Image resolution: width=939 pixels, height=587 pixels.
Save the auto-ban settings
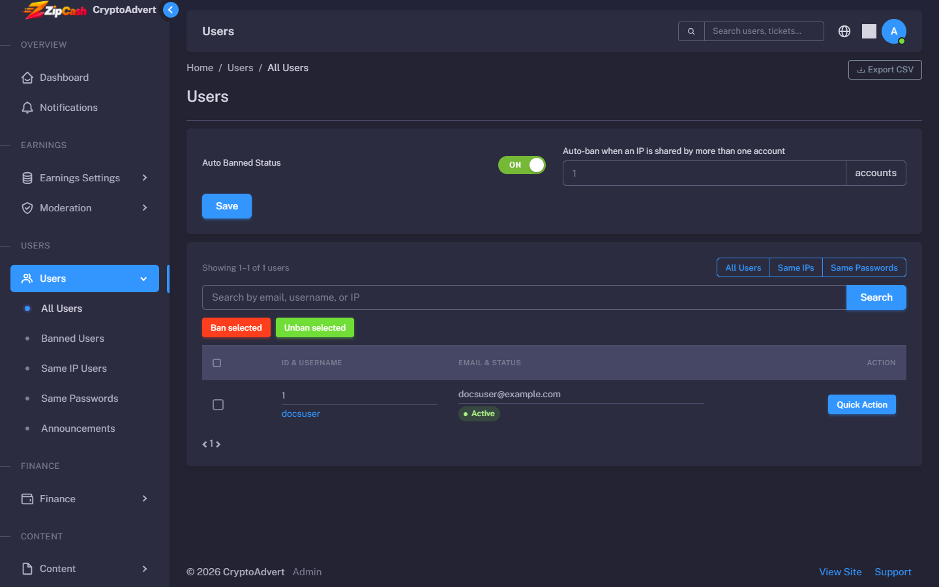point(227,206)
